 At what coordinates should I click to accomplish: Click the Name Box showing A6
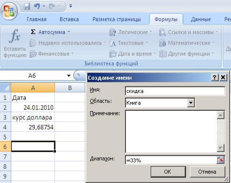(x=32, y=76)
